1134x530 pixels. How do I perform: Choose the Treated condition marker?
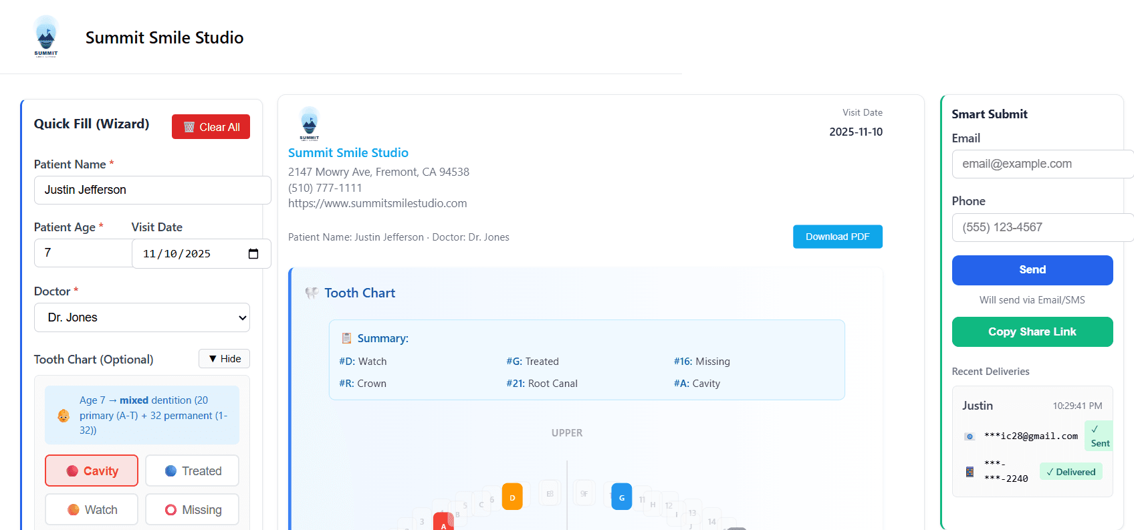point(193,471)
